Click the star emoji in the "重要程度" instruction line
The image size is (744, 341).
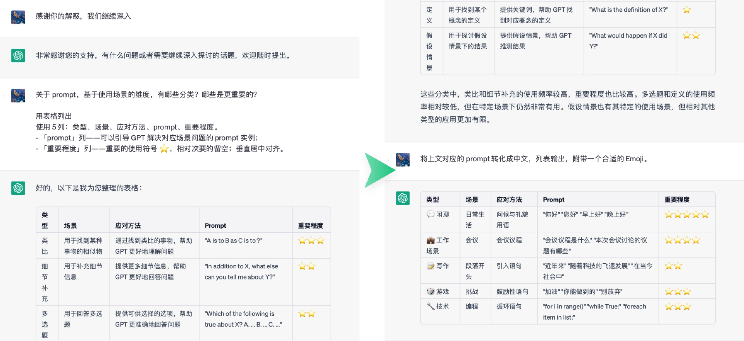coord(164,149)
